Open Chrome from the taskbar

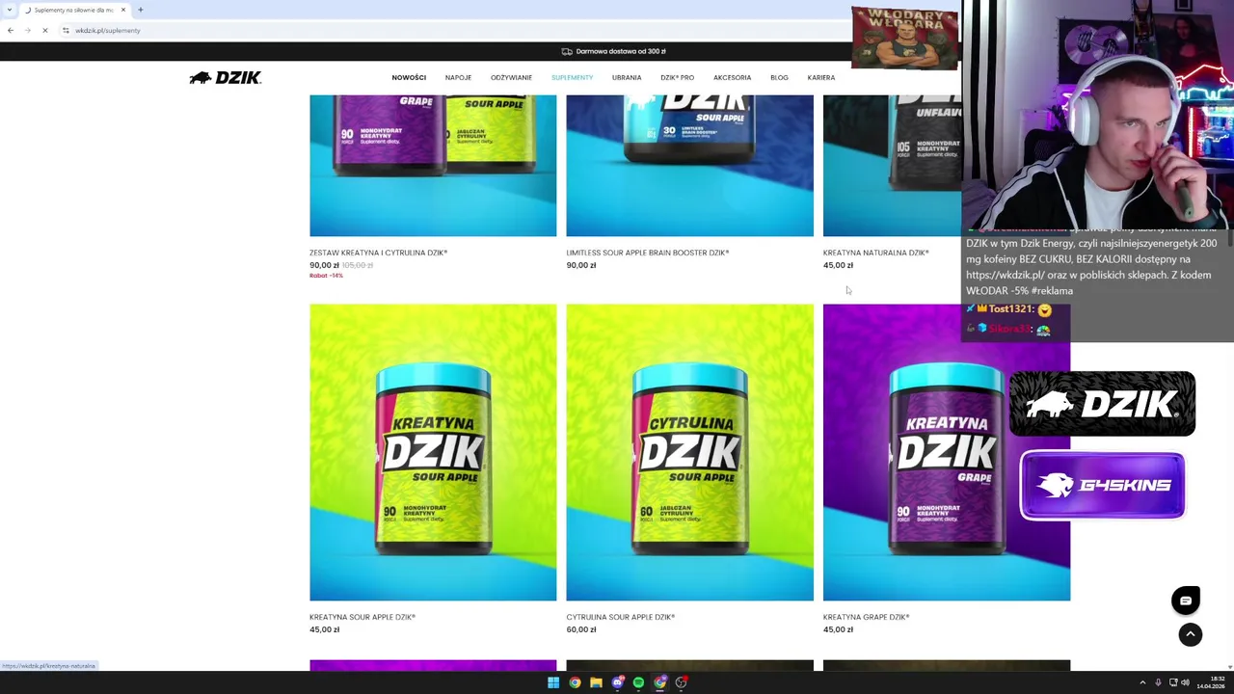tap(575, 682)
